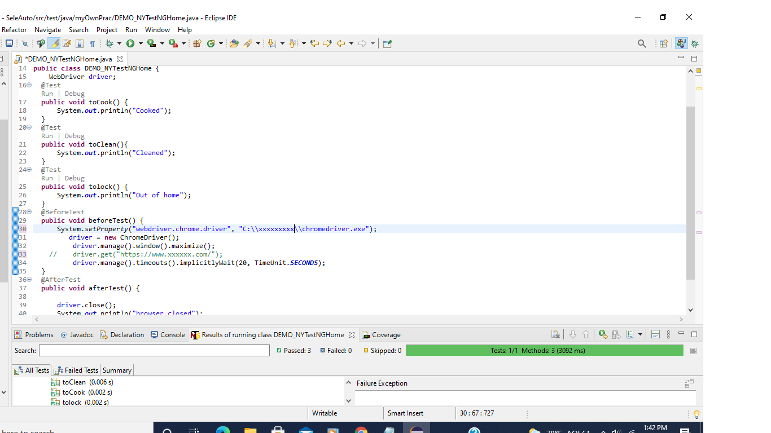Click the green tests progress bar

(x=545, y=350)
